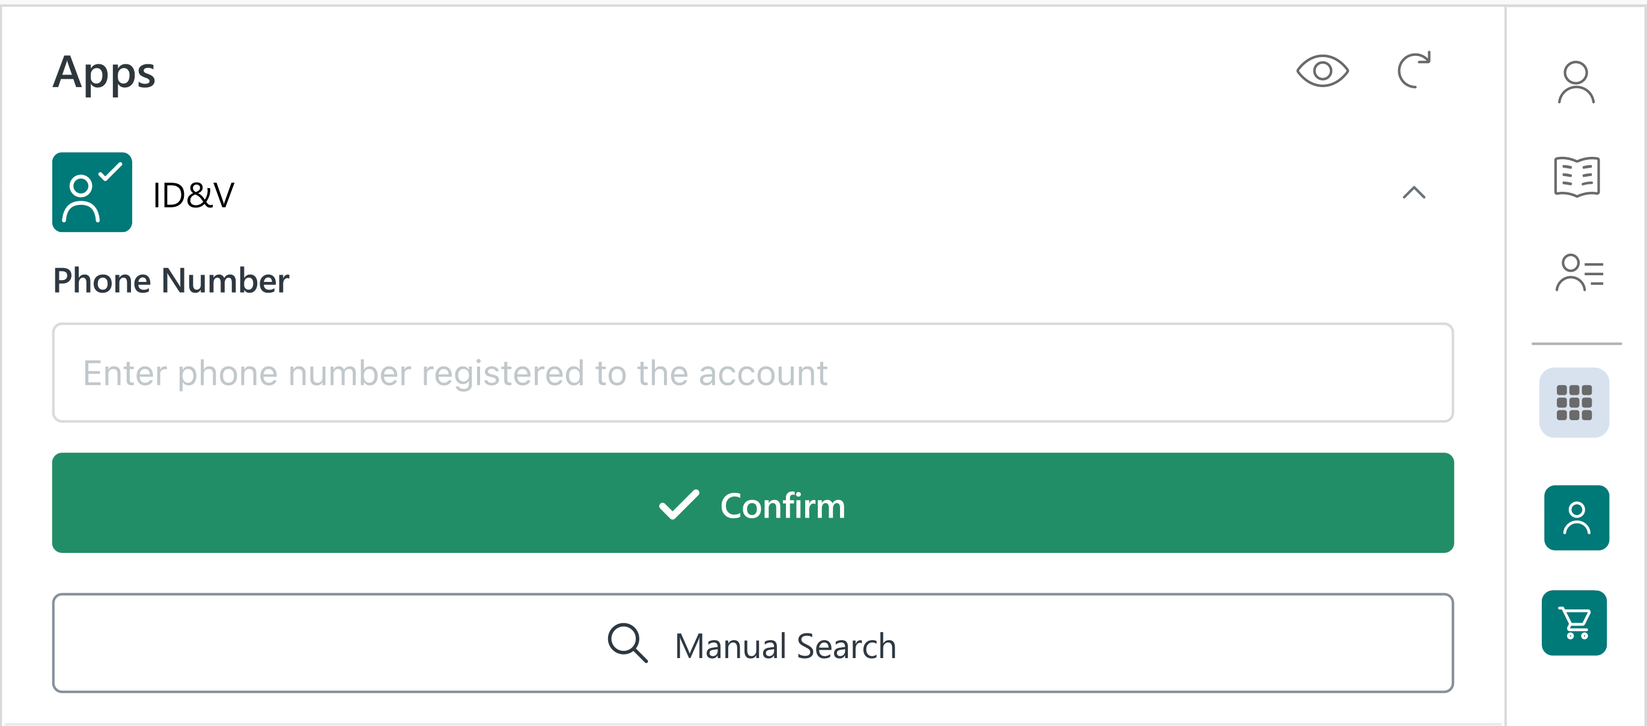Select the apps grid sidebar icon

click(x=1574, y=402)
